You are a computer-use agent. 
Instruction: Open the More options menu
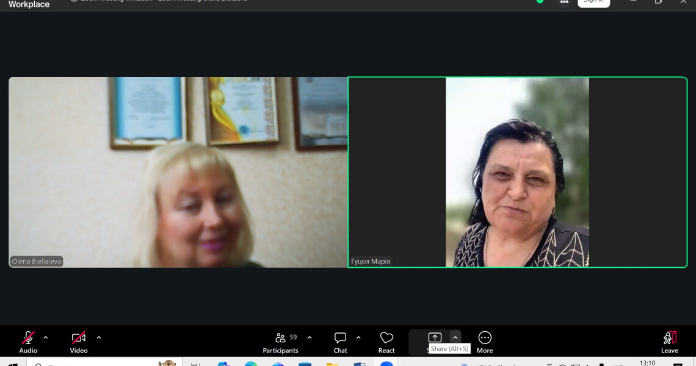click(x=485, y=342)
